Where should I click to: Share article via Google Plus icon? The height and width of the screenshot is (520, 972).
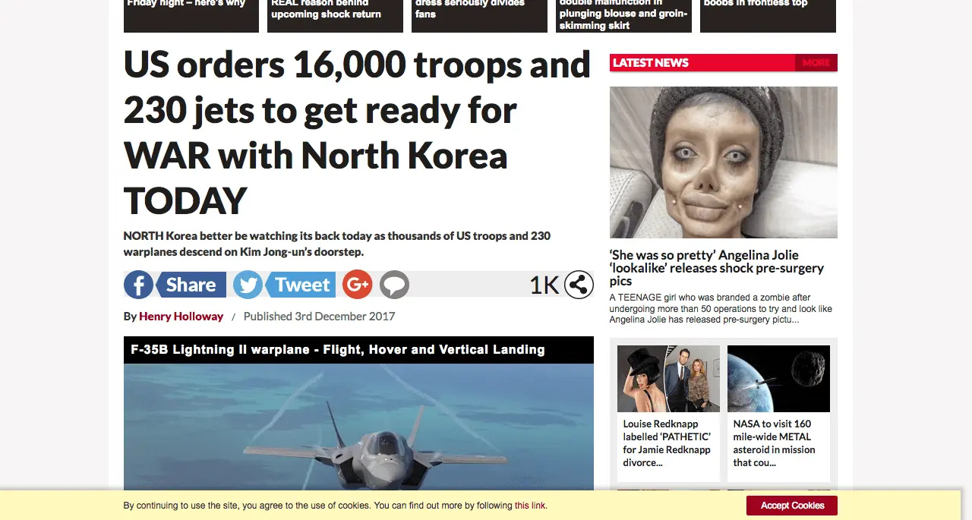pyautogui.click(x=357, y=285)
